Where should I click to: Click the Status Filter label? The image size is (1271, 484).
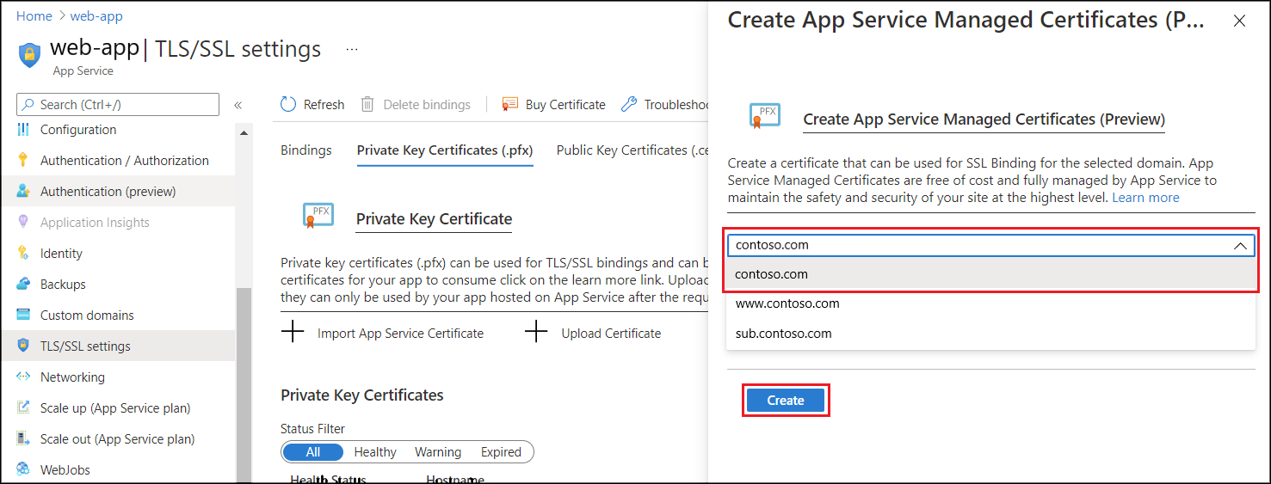312,428
